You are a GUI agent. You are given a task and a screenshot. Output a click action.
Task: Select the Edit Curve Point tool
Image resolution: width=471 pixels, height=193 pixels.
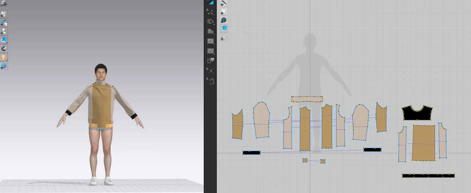coord(210,21)
